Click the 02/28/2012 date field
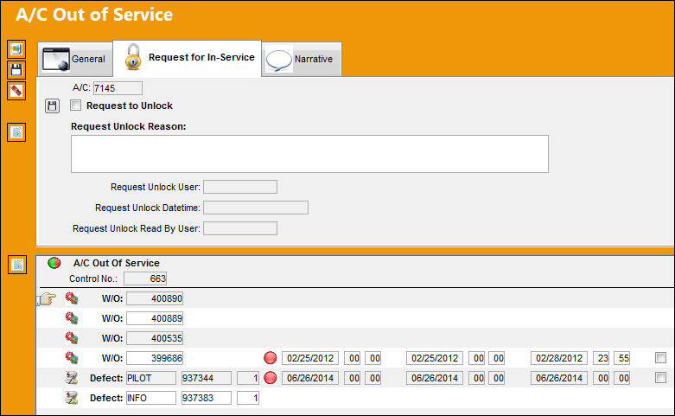 coord(559,358)
